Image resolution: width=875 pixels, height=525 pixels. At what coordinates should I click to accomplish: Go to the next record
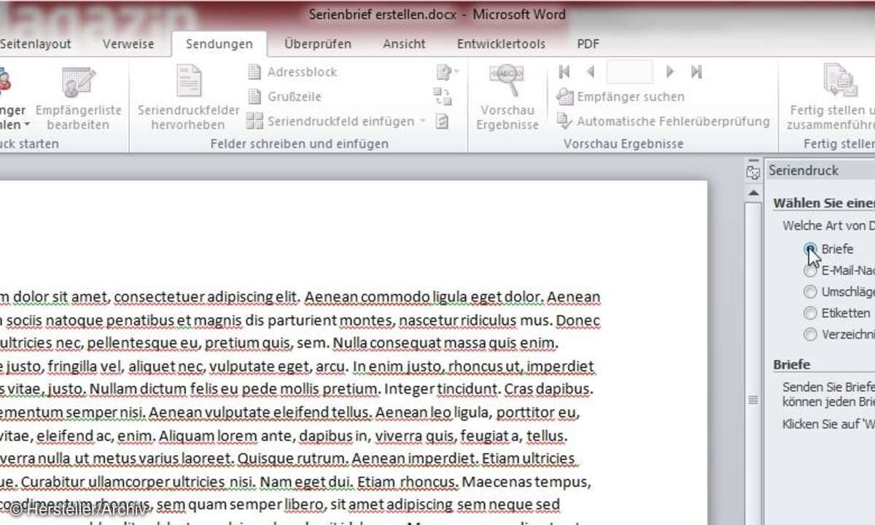[x=669, y=71]
